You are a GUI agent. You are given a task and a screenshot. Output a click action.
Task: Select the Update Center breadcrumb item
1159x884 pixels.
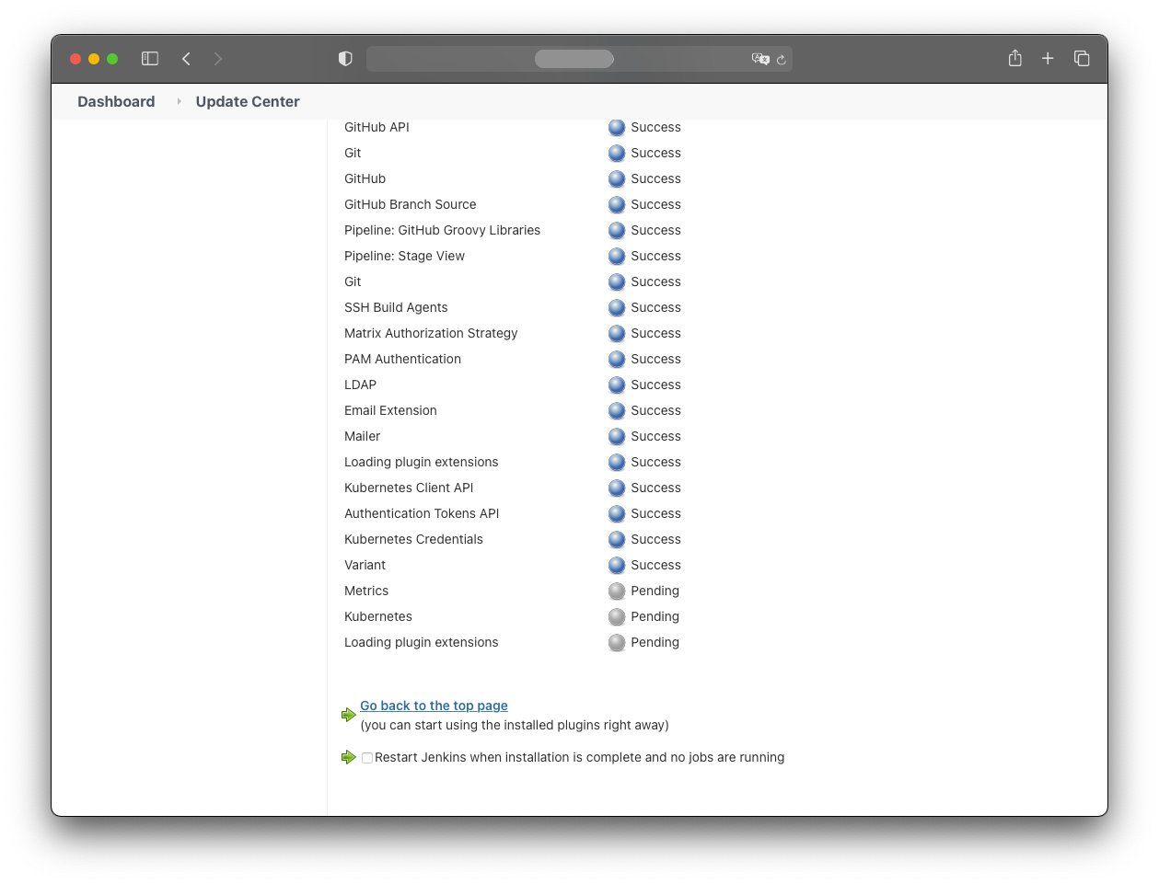(x=248, y=102)
